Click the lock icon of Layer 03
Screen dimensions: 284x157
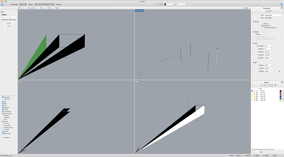(x=257, y=97)
